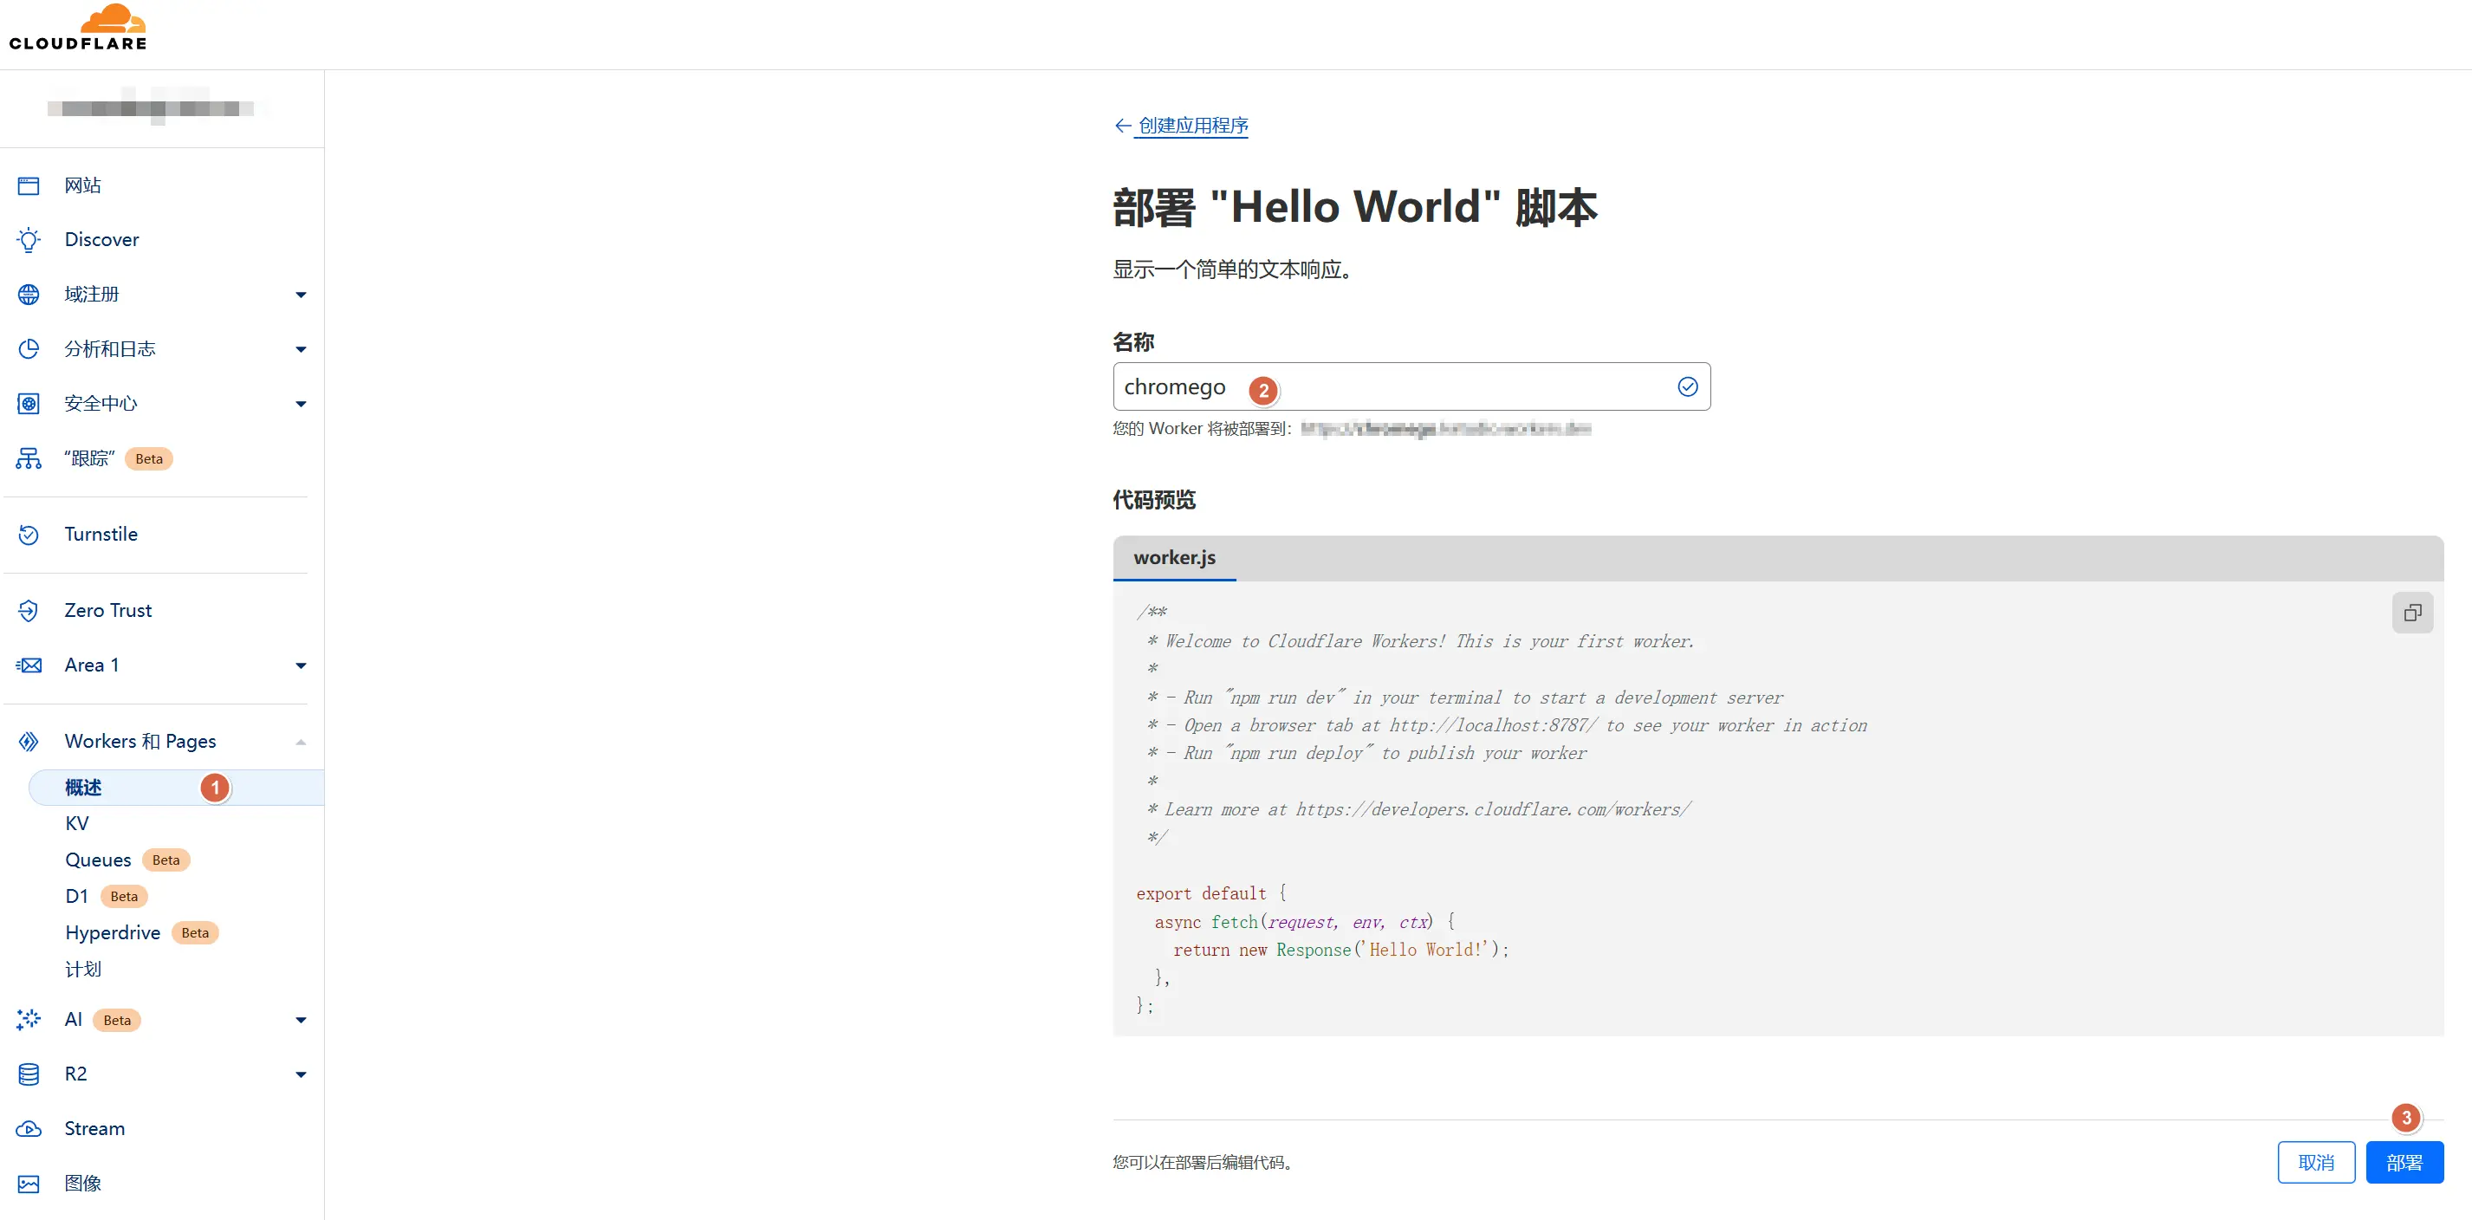Click the 'export default {' code line
This screenshot has height=1220, width=2472.
[1211, 893]
